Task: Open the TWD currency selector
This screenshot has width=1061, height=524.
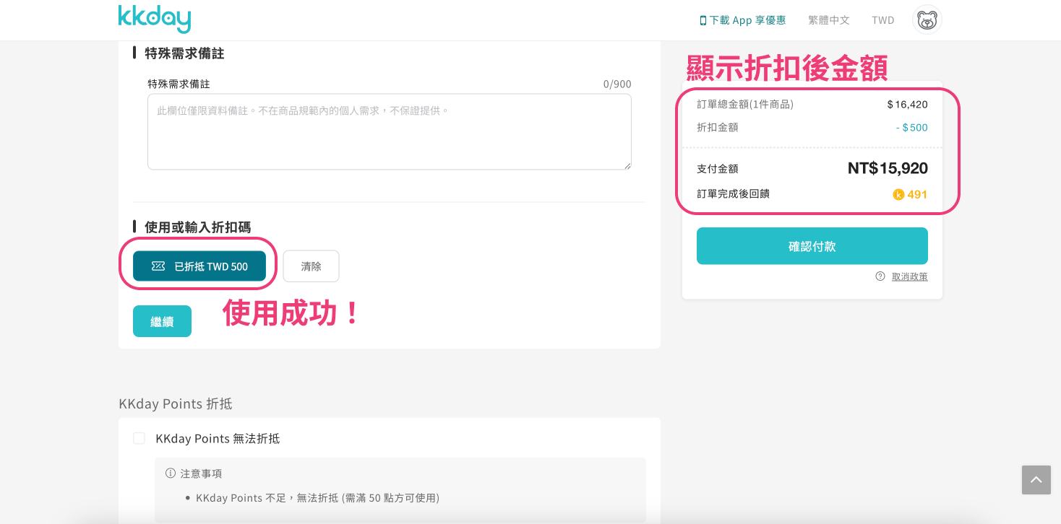Action: tap(882, 19)
